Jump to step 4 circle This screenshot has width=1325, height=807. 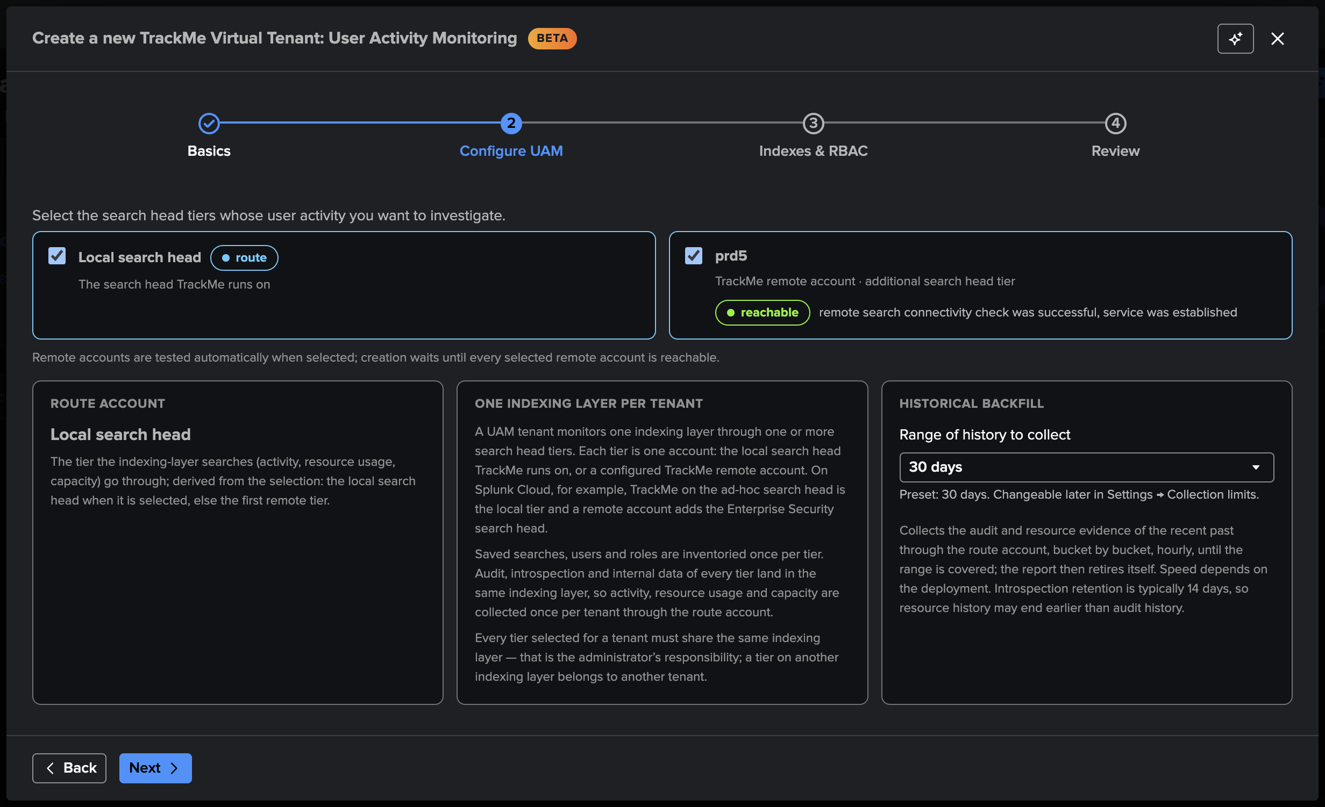(x=1116, y=124)
